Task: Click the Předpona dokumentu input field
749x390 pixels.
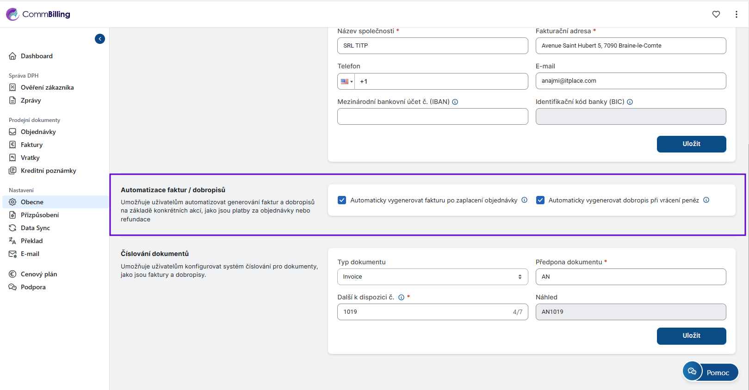Action: [630, 277]
